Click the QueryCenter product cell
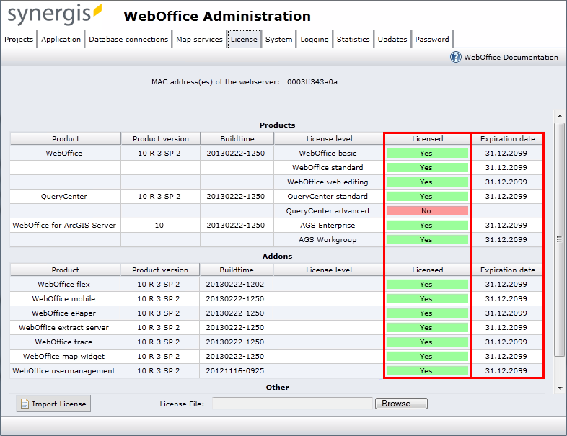Image resolution: width=567 pixels, height=436 pixels. pyautogui.click(x=64, y=197)
